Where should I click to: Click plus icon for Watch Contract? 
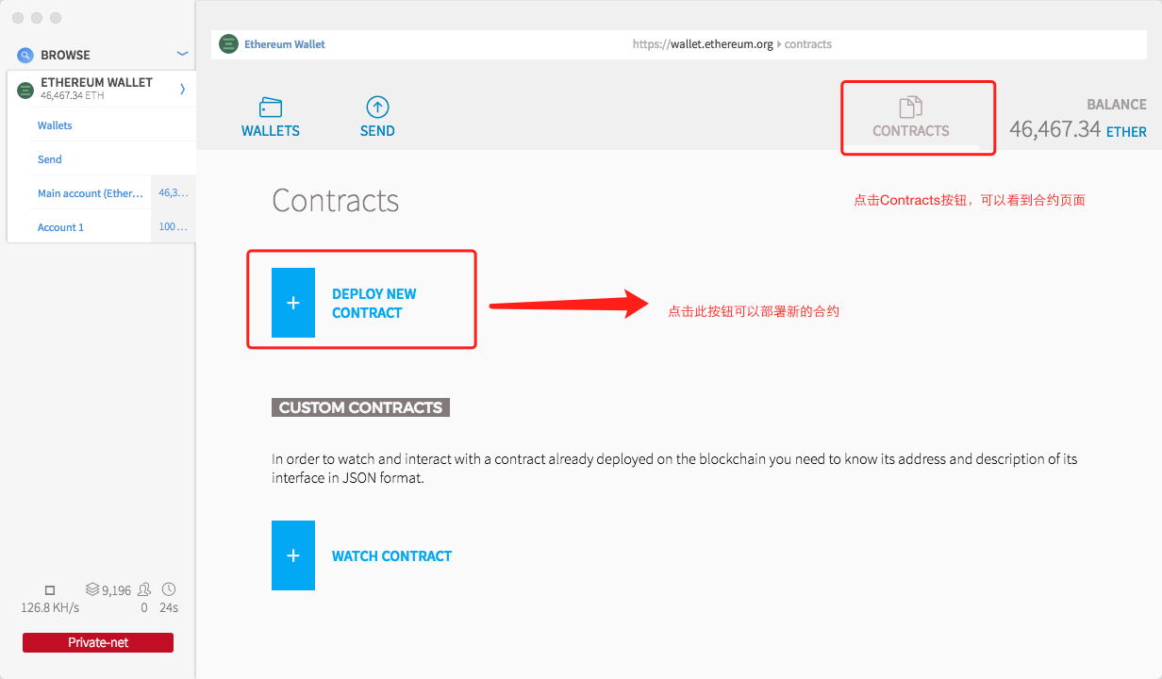pyautogui.click(x=293, y=555)
